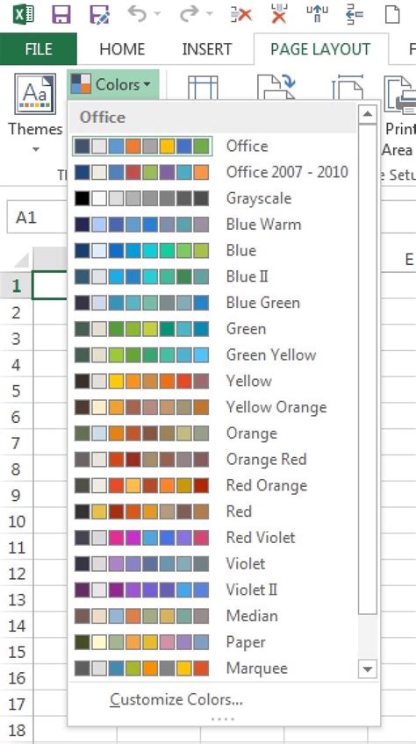This screenshot has width=416, height=744.
Task: Click Customize Colors link
Action: pos(176,699)
